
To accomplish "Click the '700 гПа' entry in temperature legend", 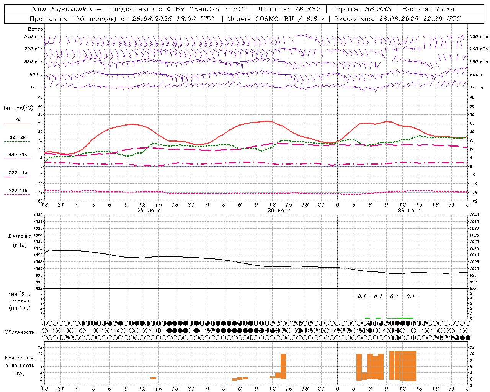I will [x=18, y=173].
